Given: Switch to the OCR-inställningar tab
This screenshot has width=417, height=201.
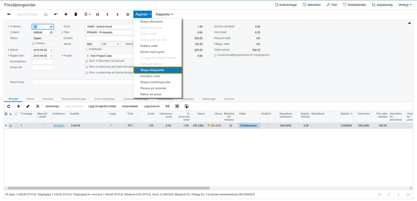Looking at the screenshot, I should click(104, 99).
